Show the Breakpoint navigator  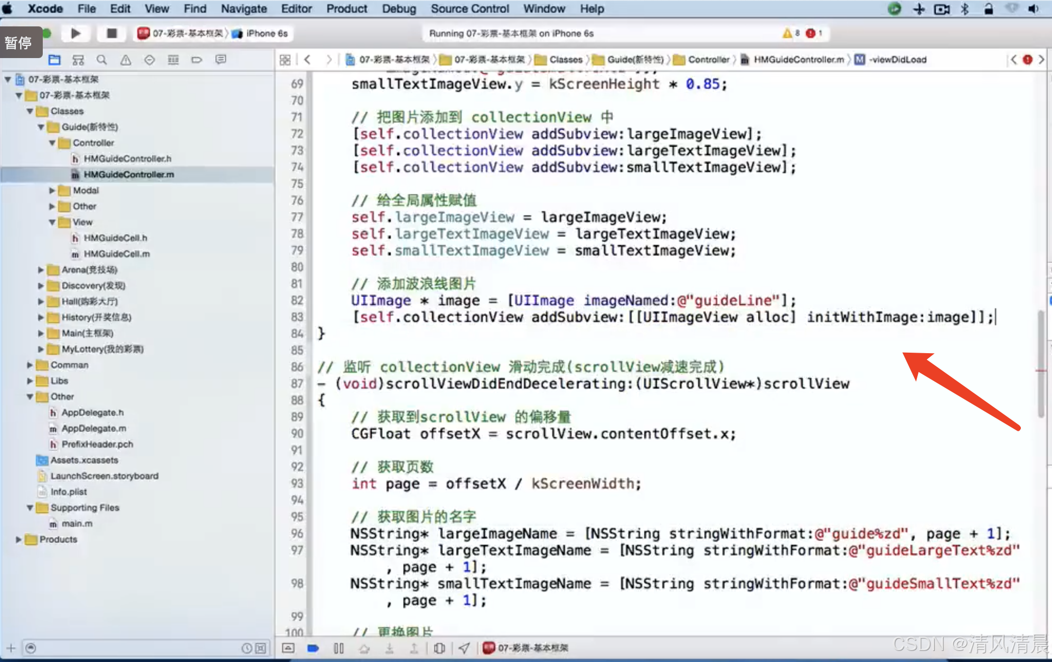point(196,60)
